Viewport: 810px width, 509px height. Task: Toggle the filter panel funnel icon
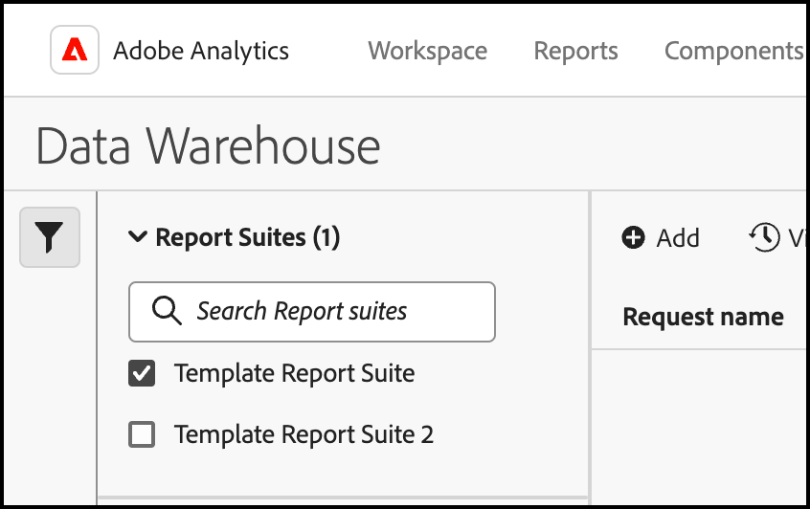[50, 237]
